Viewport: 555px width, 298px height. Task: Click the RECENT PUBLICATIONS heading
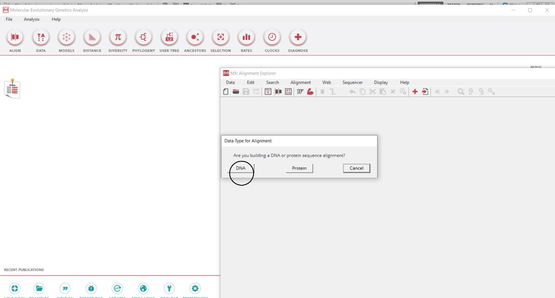pos(24,270)
